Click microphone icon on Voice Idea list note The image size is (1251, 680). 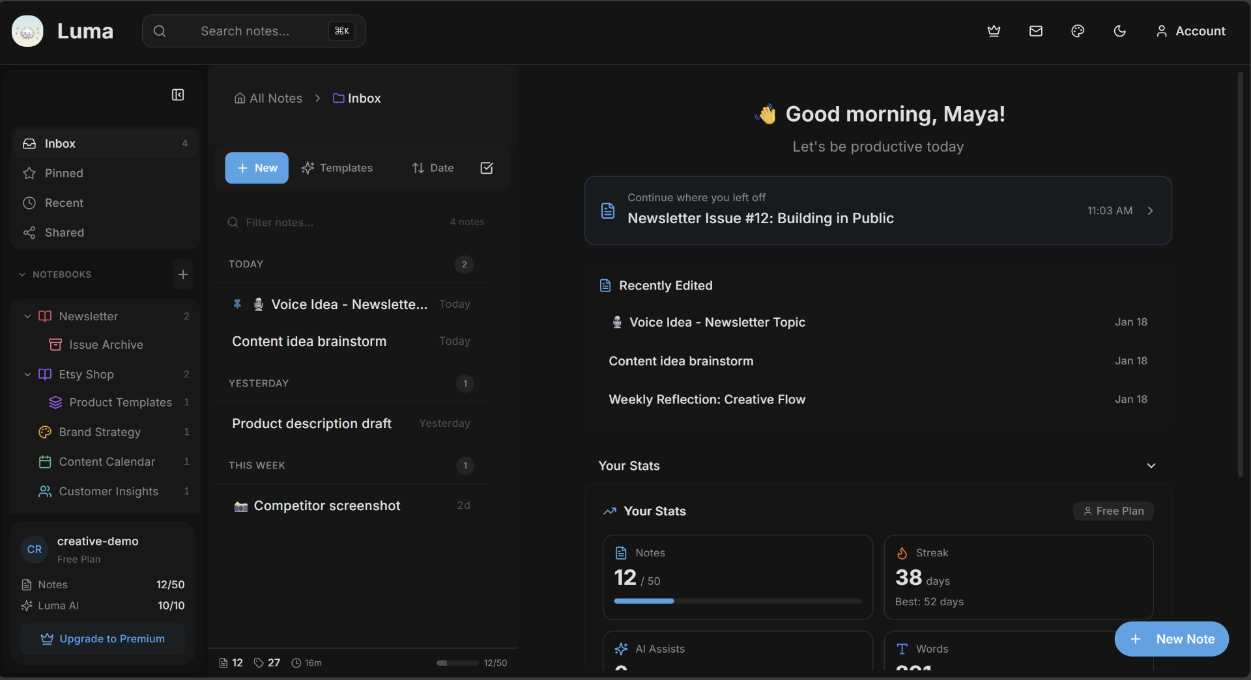click(x=259, y=305)
